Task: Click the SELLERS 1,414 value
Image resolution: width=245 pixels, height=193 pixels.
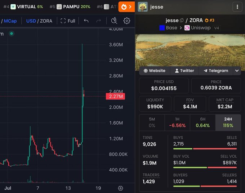Action: [232, 181]
